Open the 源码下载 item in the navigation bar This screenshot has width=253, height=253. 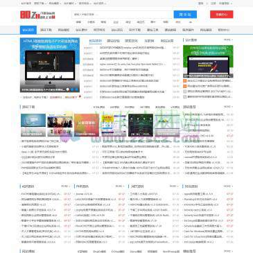[x=46, y=30]
